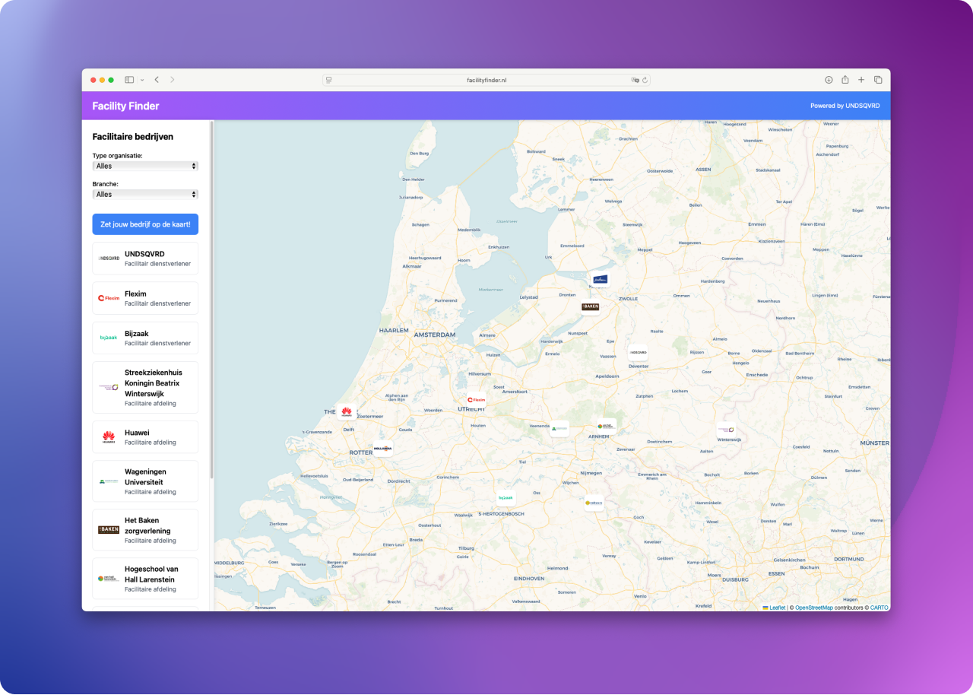The height and width of the screenshot is (695, 973).
Task: Click the yellow logo marker south of Nijmegen
Action: [594, 503]
